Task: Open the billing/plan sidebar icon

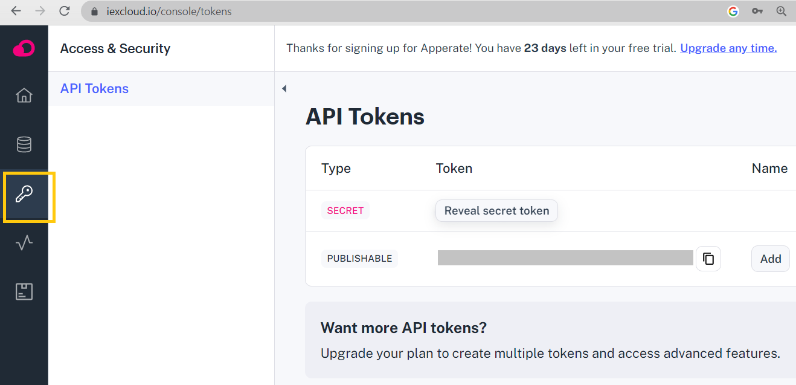Action: tap(24, 292)
